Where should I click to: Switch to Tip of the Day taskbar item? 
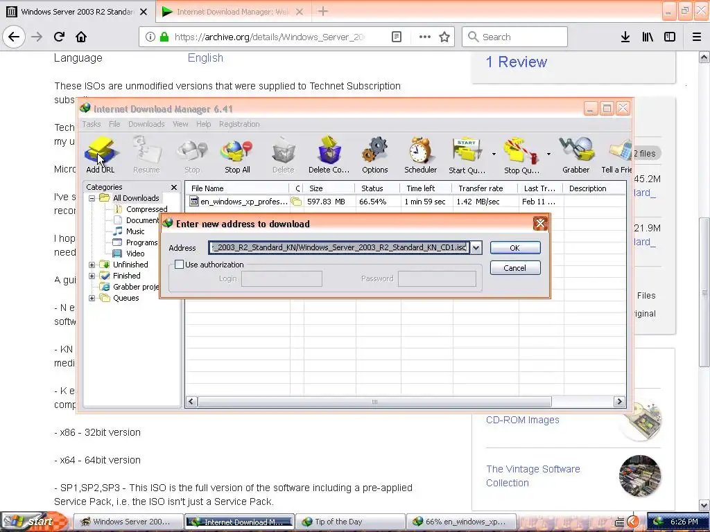pyautogui.click(x=350, y=522)
